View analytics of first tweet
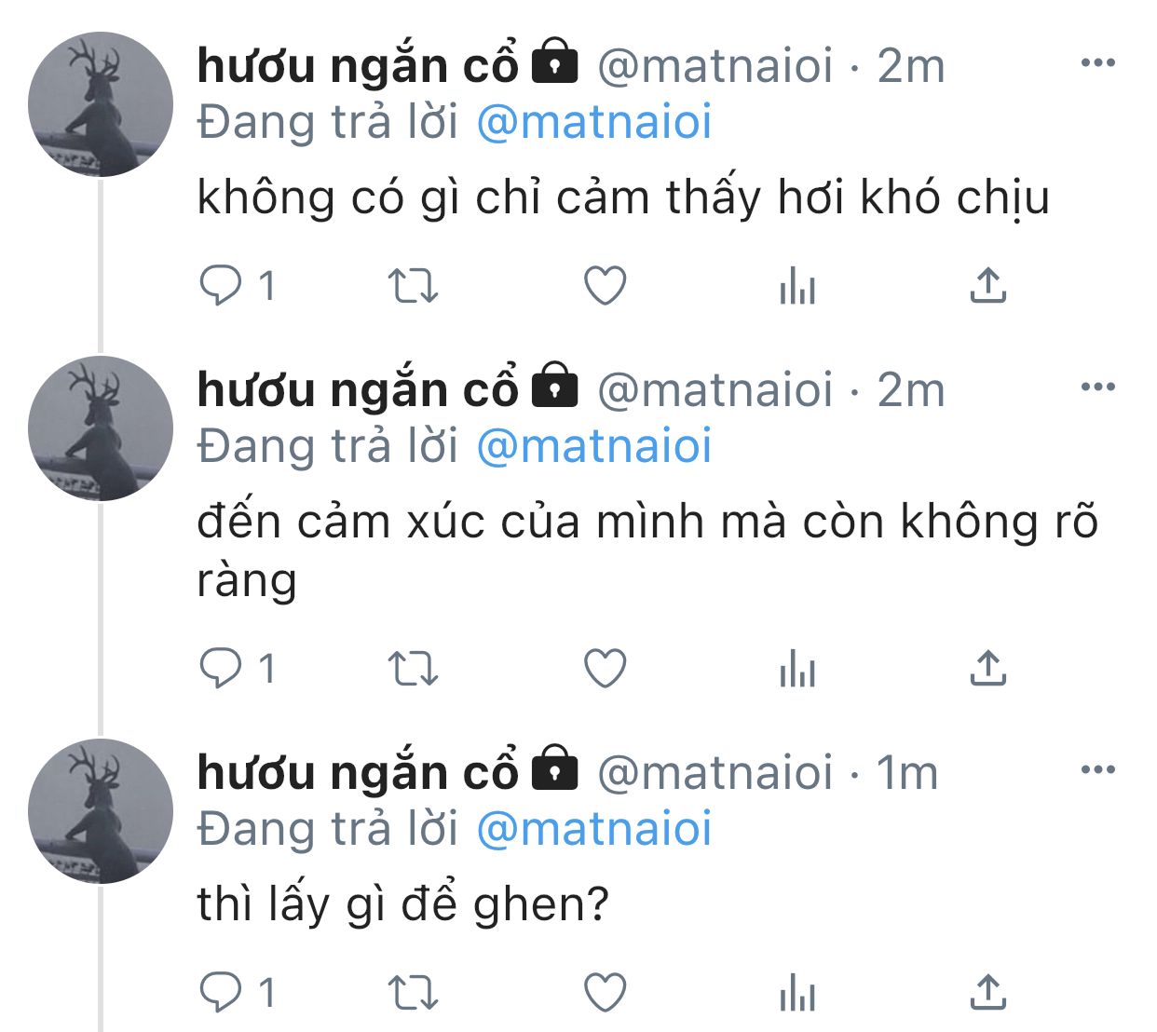Image resolution: width=1157 pixels, height=1032 pixels. click(x=797, y=286)
